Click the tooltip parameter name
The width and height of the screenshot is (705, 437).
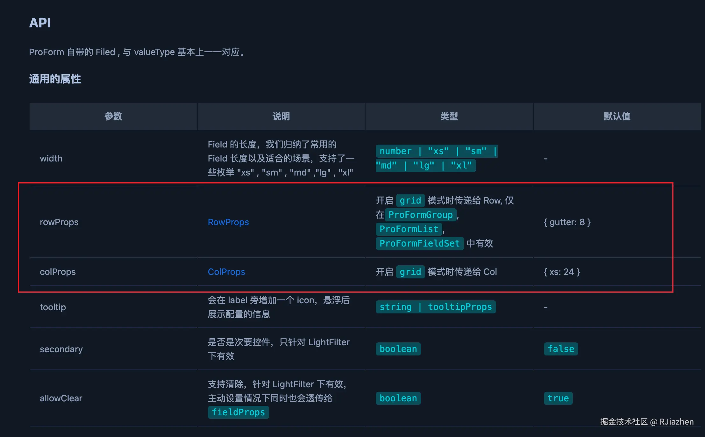(x=53, y=307)
